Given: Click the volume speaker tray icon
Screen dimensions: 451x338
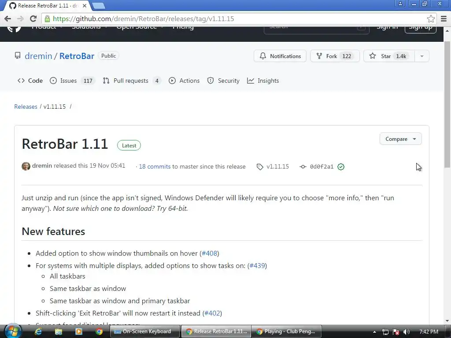Looking at the screenshot, I should [407, 332].
